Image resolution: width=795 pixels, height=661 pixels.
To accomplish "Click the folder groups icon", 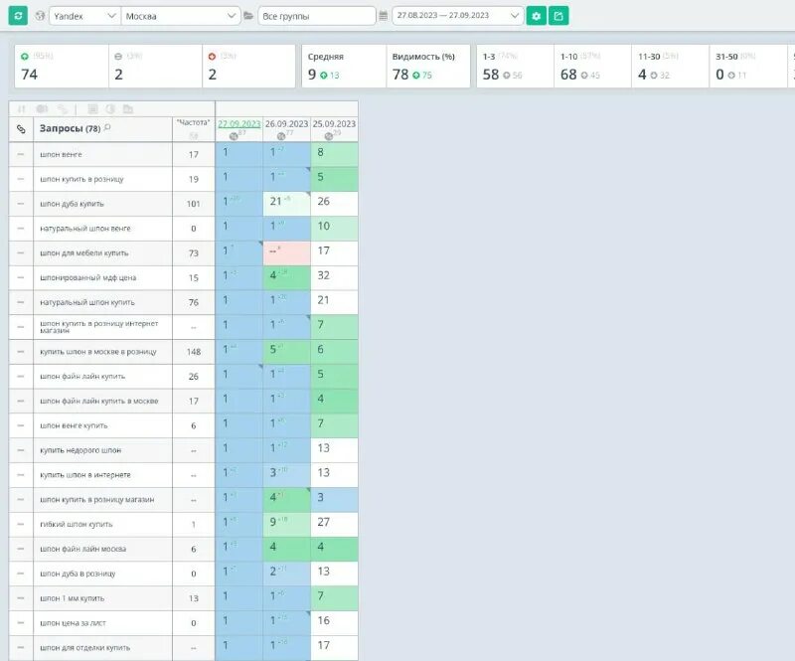I will (x=248, y=16).
